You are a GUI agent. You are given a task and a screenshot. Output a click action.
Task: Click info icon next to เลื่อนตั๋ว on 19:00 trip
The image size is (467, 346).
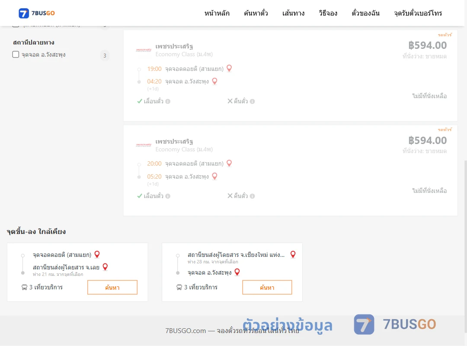(168, 101)
